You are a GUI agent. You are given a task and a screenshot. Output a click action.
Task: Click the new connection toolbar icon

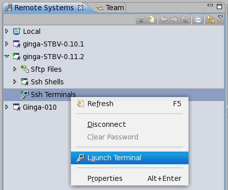(x=141, y=19)
